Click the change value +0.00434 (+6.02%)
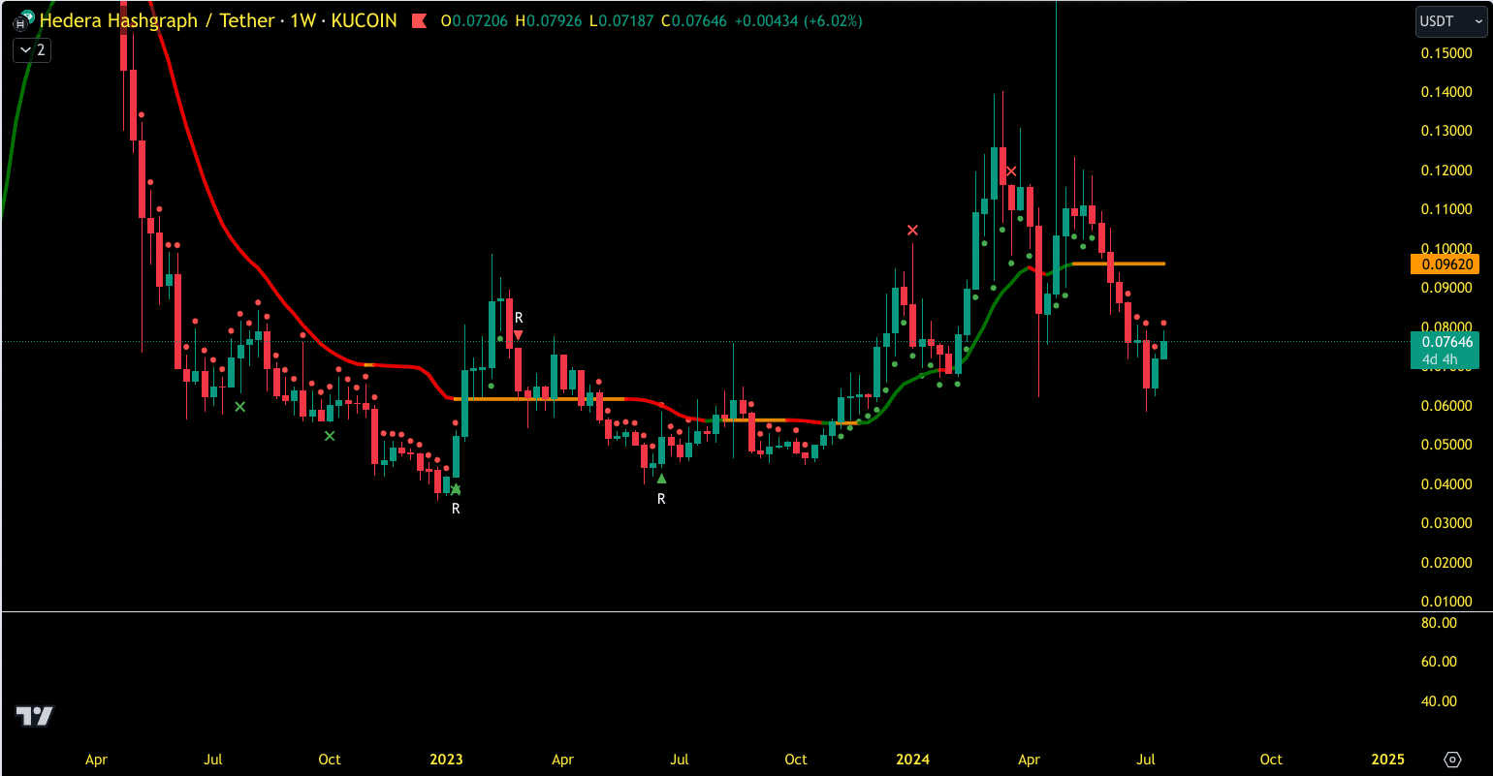Image resolution: width=1493 pixels, height=776 pixels. pyautogui.click(x=800, y=20)
